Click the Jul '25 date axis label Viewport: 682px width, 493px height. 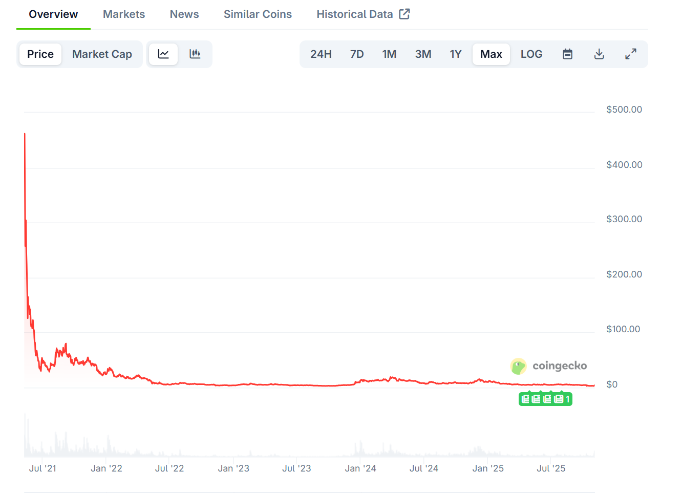click(x=551, y=468)
